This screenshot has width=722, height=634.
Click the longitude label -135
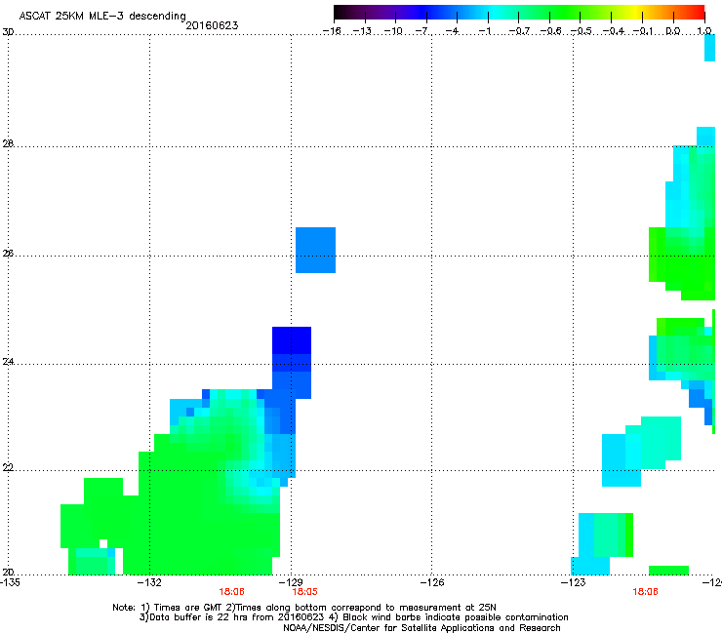click(10, 583)
